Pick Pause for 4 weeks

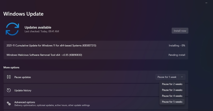(x=172, y=96)
